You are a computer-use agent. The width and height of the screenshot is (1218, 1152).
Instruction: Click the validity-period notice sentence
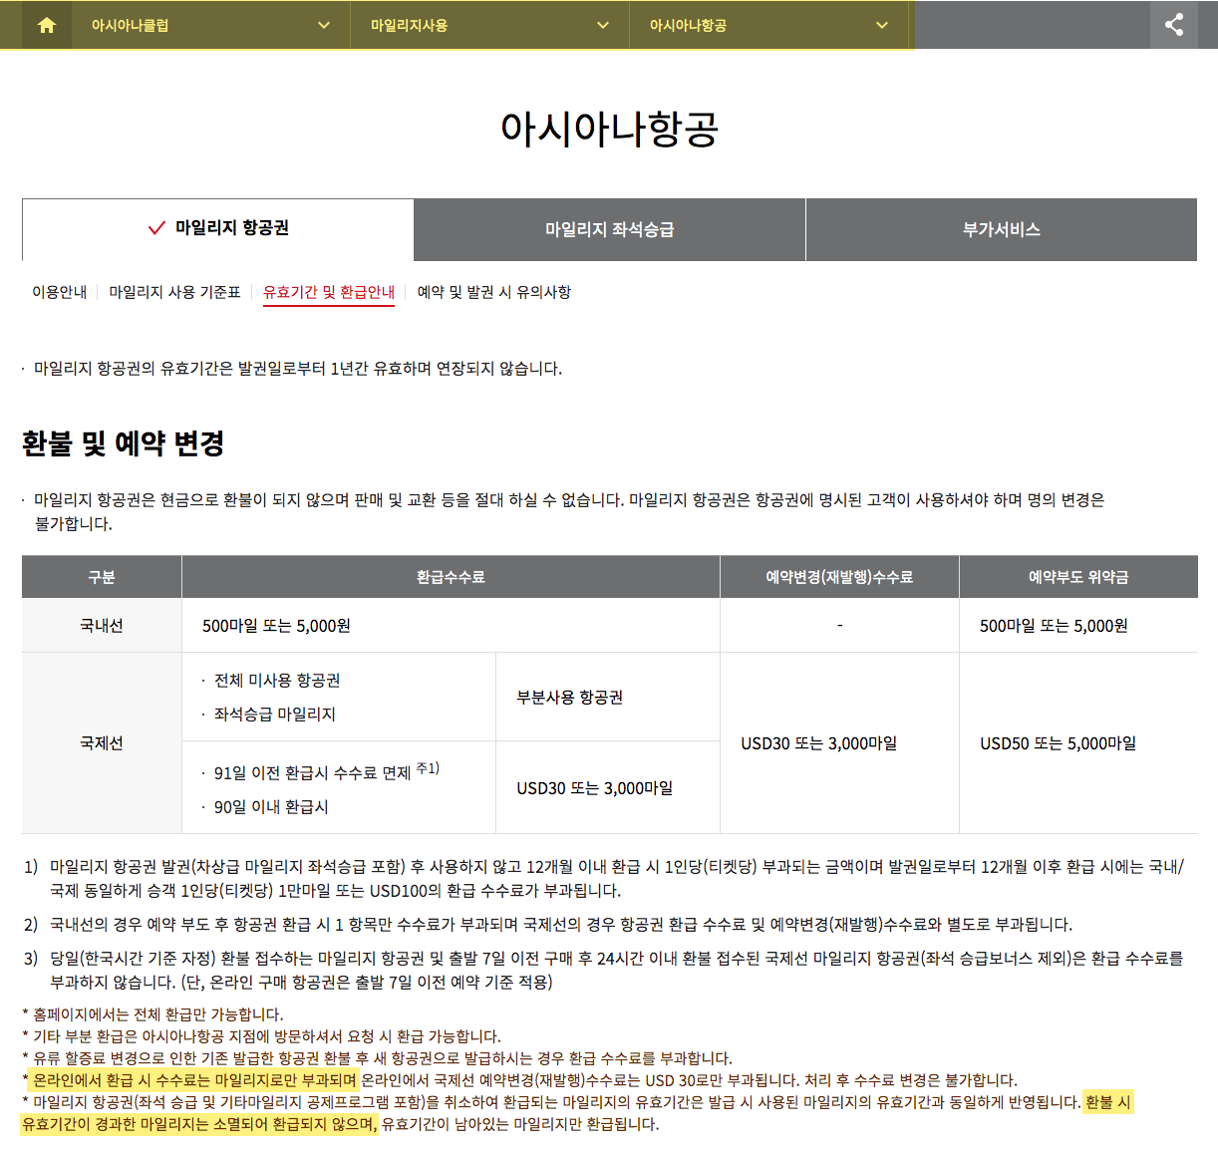coord(298,369)
